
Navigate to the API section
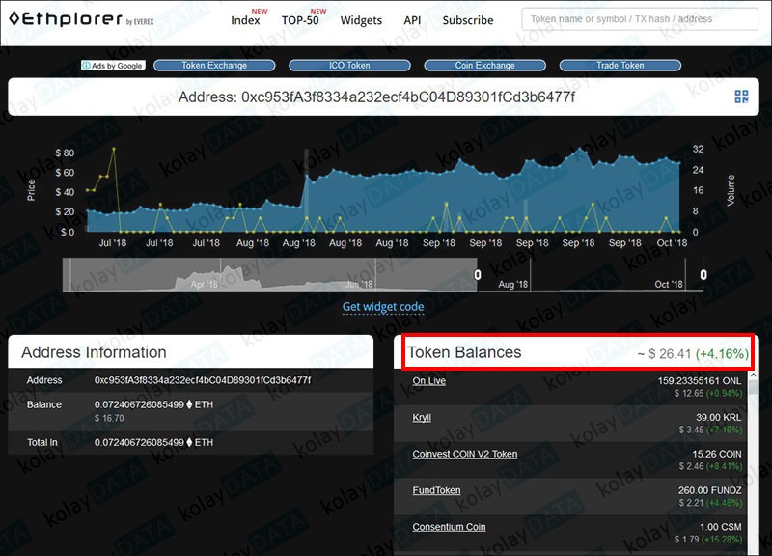[412, 20]
